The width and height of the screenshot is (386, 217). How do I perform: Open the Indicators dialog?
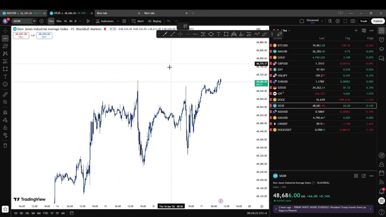[105, 21]
